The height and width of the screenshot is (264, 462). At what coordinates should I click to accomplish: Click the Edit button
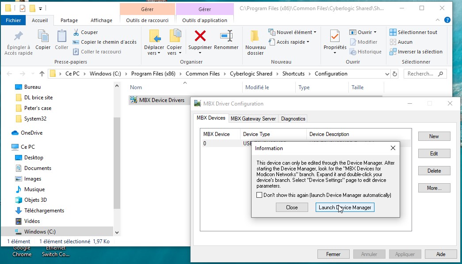(x=434, y=153)
